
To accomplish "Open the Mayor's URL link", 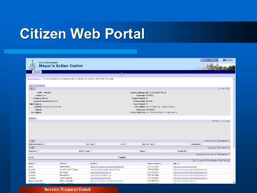I will 185,167.
